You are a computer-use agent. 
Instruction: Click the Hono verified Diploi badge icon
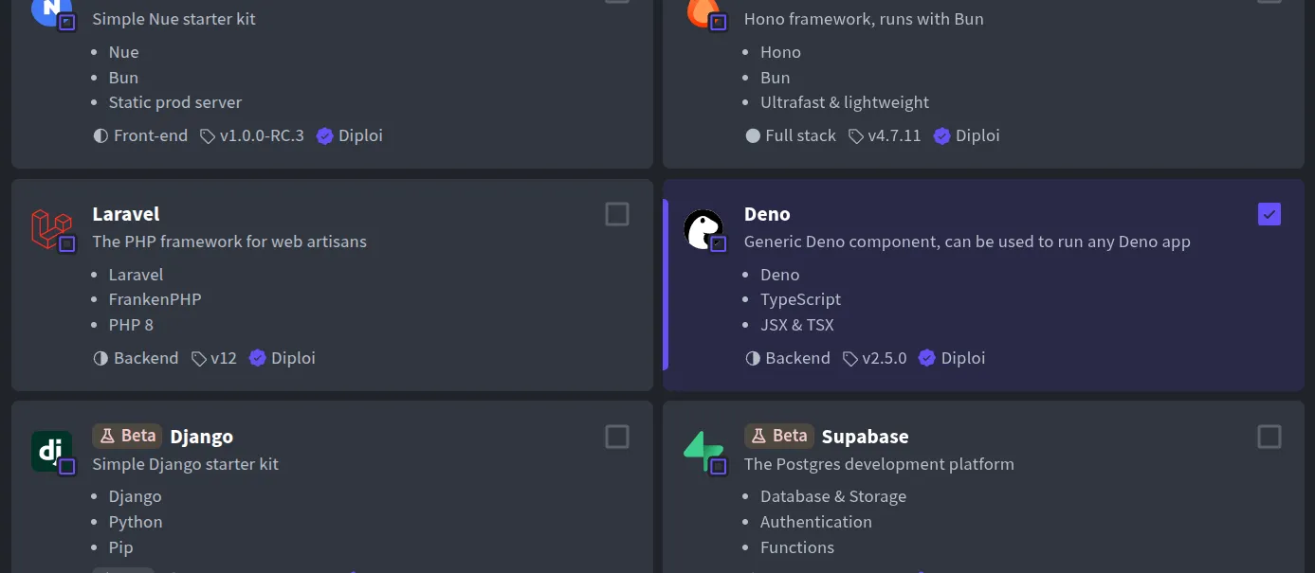coord(941,136)
